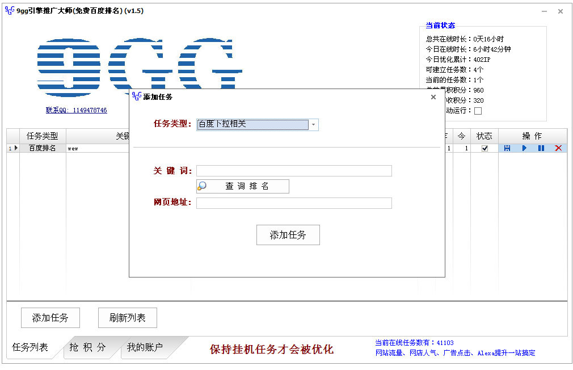Image resolution: width=573 pixels, height=370 pixels.
Task: Close the 9gg引擎推广大师 main window
Action: [560, 11]
